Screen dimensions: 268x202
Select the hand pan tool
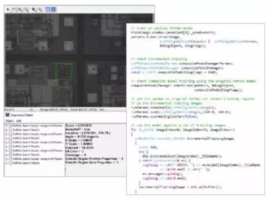pos(14,9)
